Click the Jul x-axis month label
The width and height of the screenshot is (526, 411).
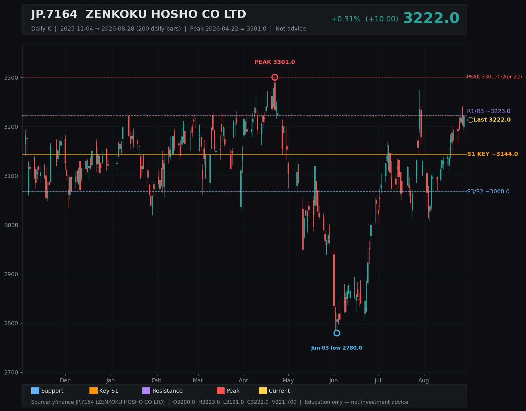pos(378,380)
